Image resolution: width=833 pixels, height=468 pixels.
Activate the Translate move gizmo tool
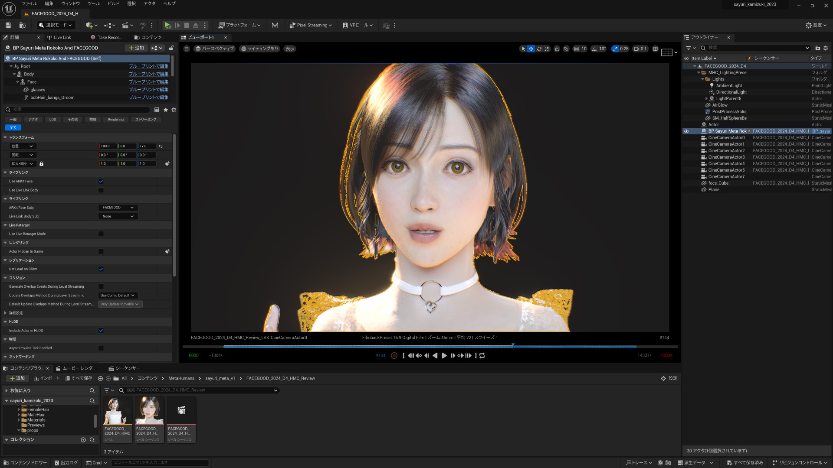pos(531,49)
